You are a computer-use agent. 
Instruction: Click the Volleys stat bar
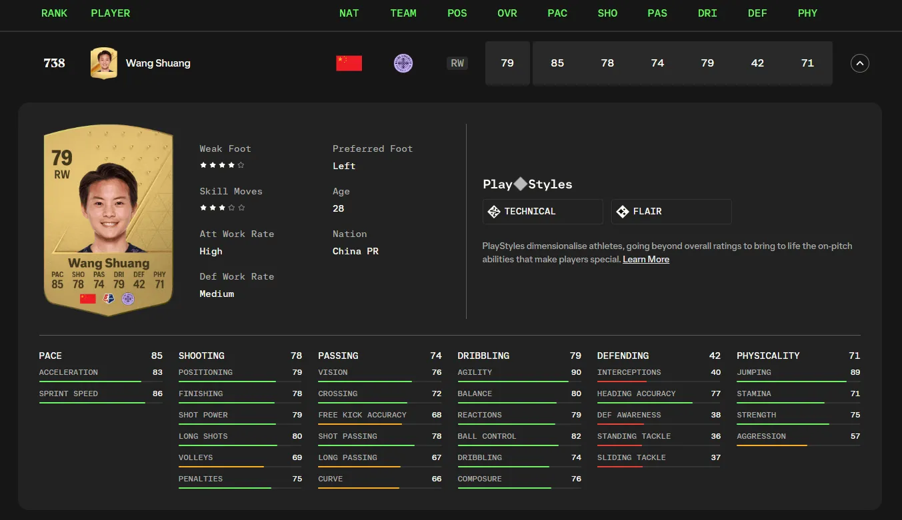tap(240, 467)
